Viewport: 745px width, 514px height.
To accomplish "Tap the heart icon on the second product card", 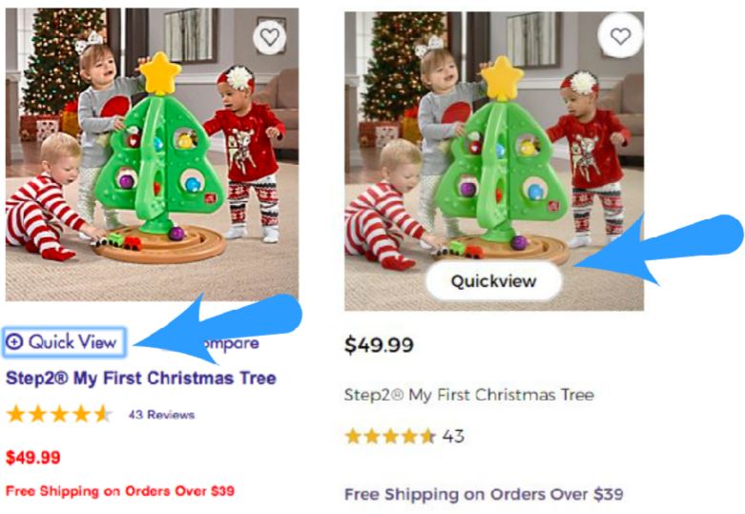I will [621, 36].
